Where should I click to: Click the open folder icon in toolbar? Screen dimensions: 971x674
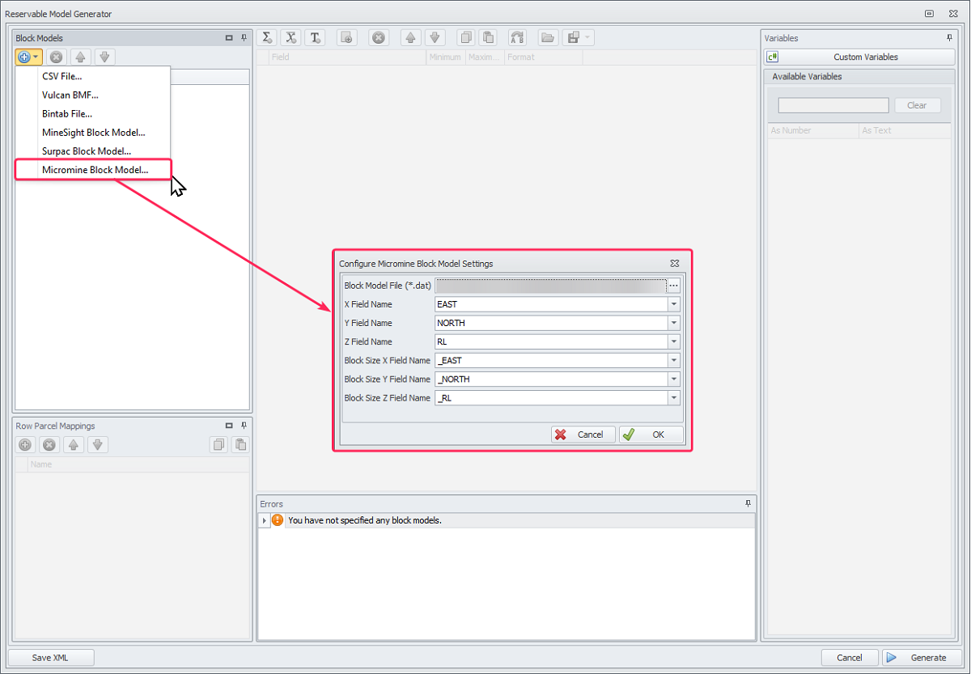point(548,37)
